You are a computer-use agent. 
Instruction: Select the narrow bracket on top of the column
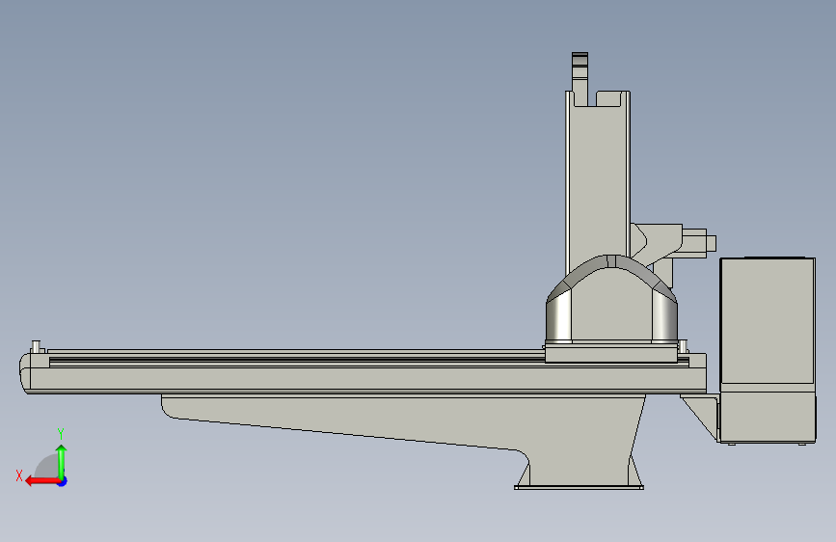(580, 79)
